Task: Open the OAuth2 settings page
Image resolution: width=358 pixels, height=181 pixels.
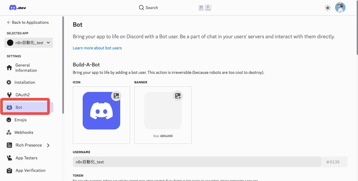Action: click(29, 95)
